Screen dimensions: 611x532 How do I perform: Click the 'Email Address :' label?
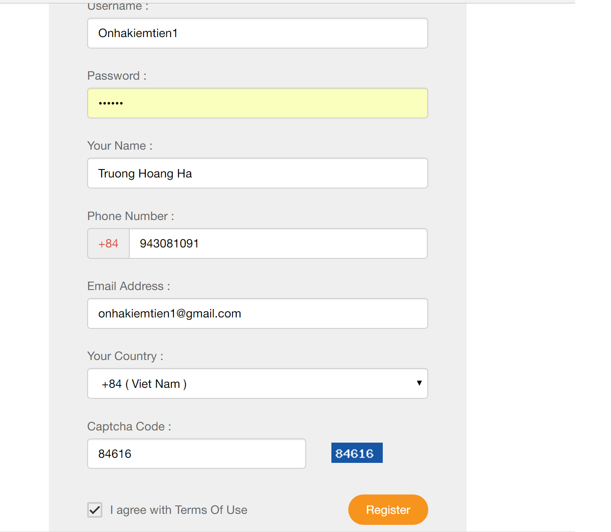click(128, 286)
